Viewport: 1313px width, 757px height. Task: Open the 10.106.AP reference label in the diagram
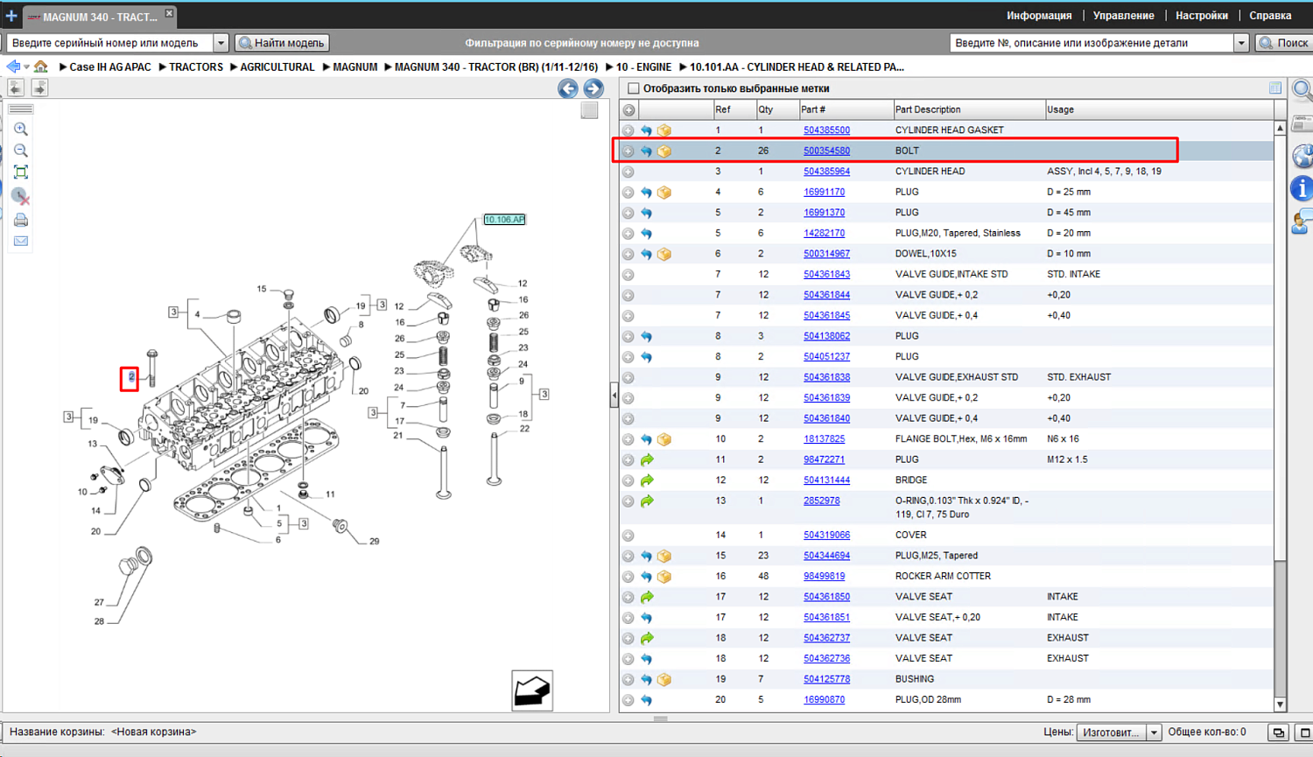(x=505, y=220)
